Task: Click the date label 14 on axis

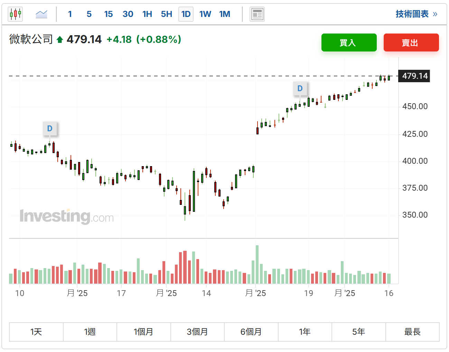Action: [x=206, y=293]
